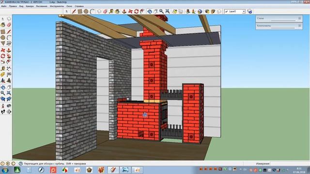
Task: Activate the Walk footprints tool
Action: pos(3,112)
